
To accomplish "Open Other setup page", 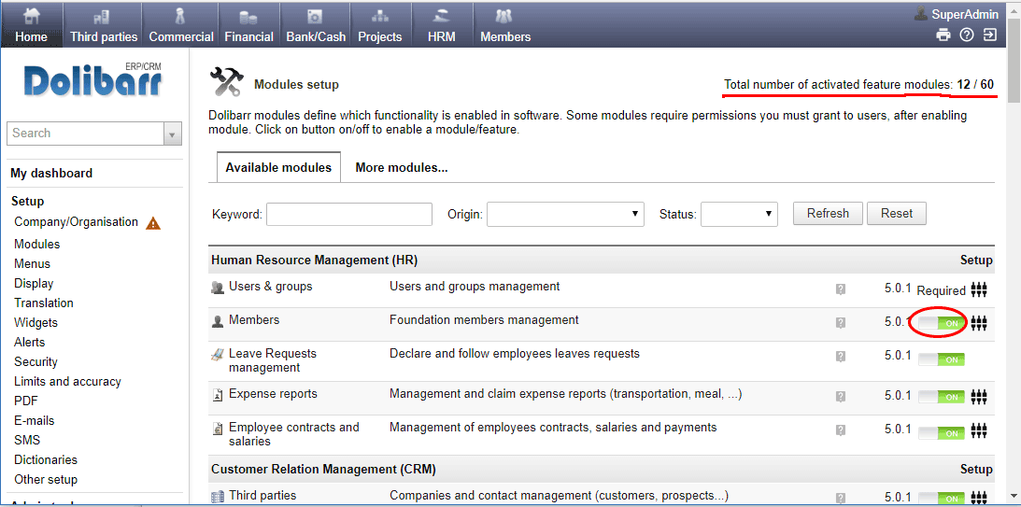I will [46, 480].
